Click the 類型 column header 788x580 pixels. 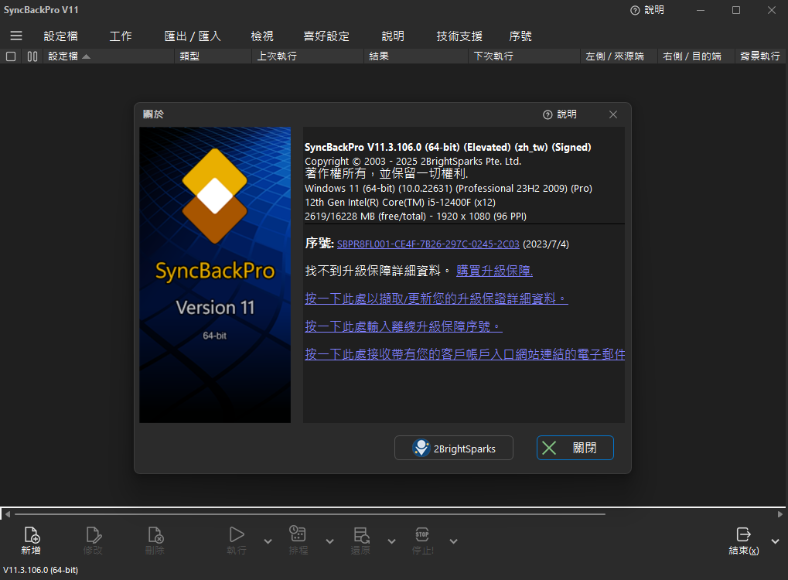[x=213, y=56]
